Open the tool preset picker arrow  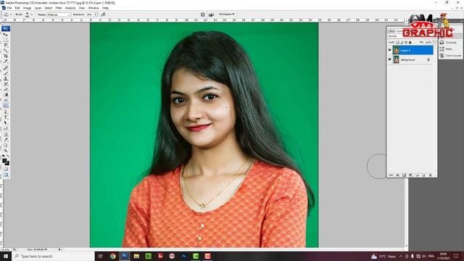(11, 14)
